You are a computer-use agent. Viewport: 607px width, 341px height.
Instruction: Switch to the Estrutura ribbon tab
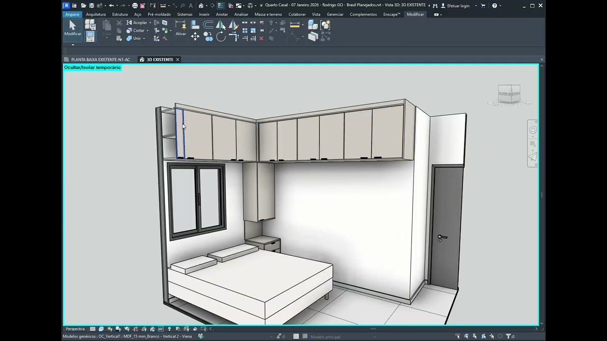coord(120,14)
